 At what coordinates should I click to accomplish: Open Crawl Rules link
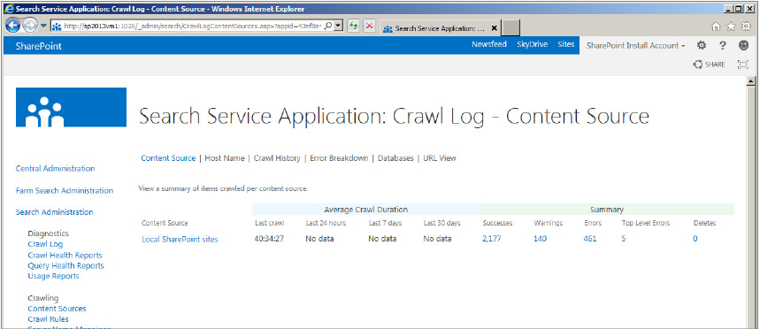pos(48,318)
